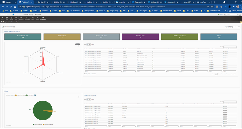Select the Migration Alerts tile
242x129 pixels.
[x=140, y=37]
